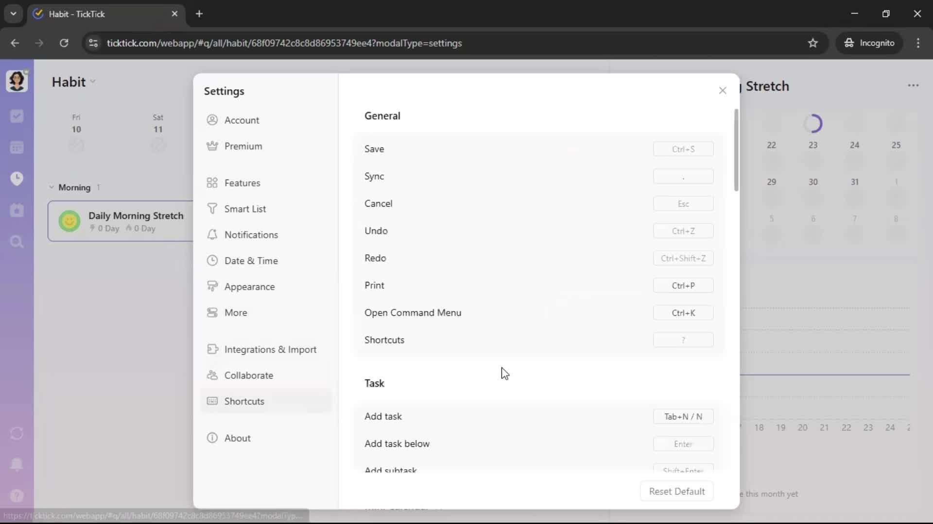Open the notification bell in the sidebar
933x524 pixels.
point(17,464)
